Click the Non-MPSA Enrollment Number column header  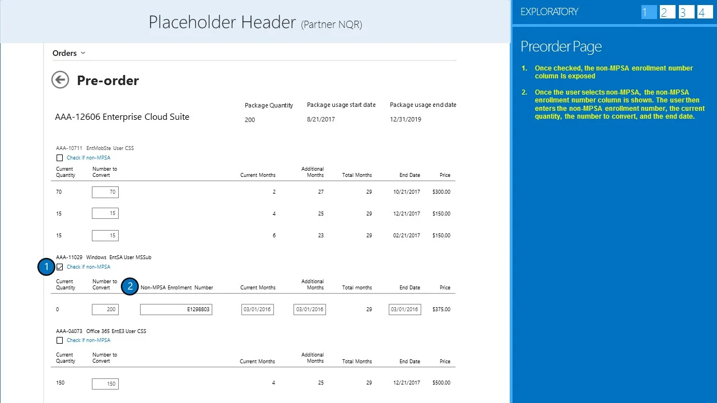[x=176, y=288]
